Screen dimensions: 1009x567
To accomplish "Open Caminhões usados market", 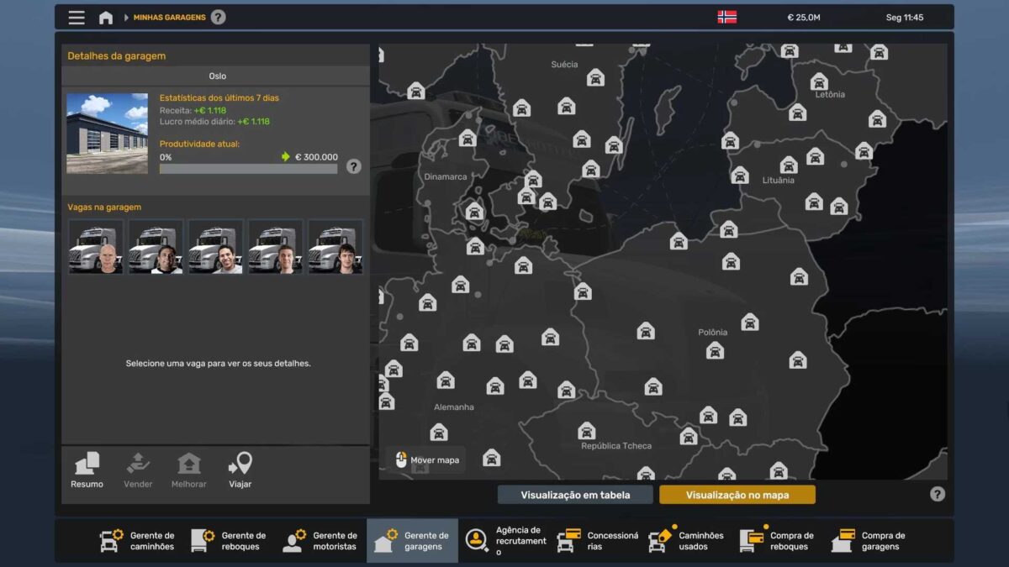I will tap(687, 541).
